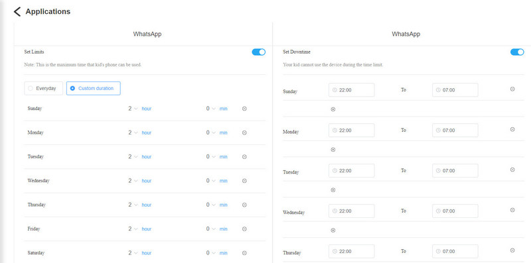Viewport: 531px width, 263px height.
Task: Select the Custom duration radio option
Action: (x=94, y=88)
